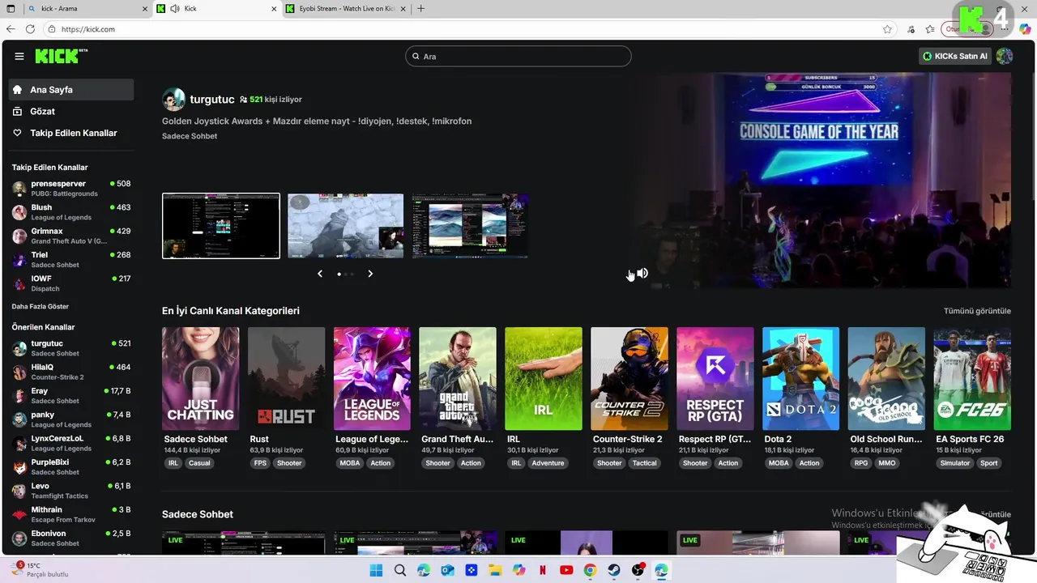
Task: Select the Kick browser tab
Action: click(x=217, y=9)
